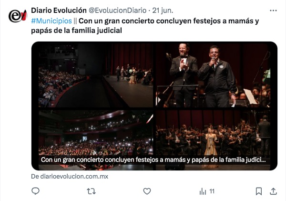Bookmark this tweet with the bookmark icon
Screen dimensions: 286x201
[x=259, y=191]
